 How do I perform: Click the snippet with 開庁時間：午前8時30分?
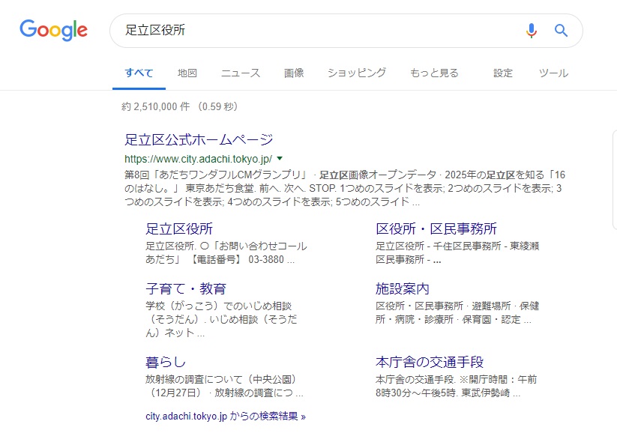(x=456, y=387)
